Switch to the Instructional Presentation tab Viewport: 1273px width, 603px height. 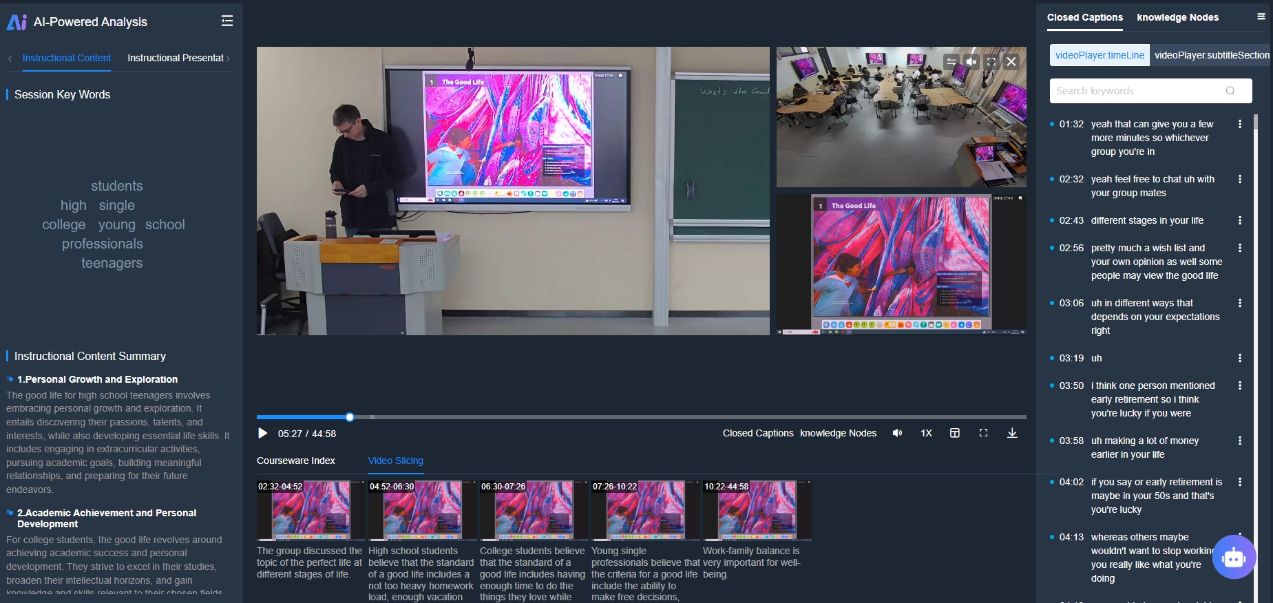[176, 58]
